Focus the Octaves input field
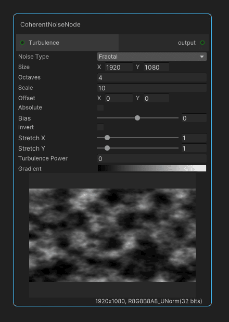This screenshot has height=322, width=229. click(x=152, y=77)
